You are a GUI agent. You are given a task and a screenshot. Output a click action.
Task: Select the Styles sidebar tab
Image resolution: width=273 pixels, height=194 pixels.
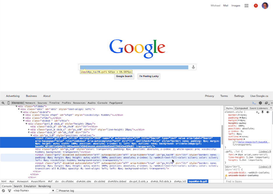(229, 108)
